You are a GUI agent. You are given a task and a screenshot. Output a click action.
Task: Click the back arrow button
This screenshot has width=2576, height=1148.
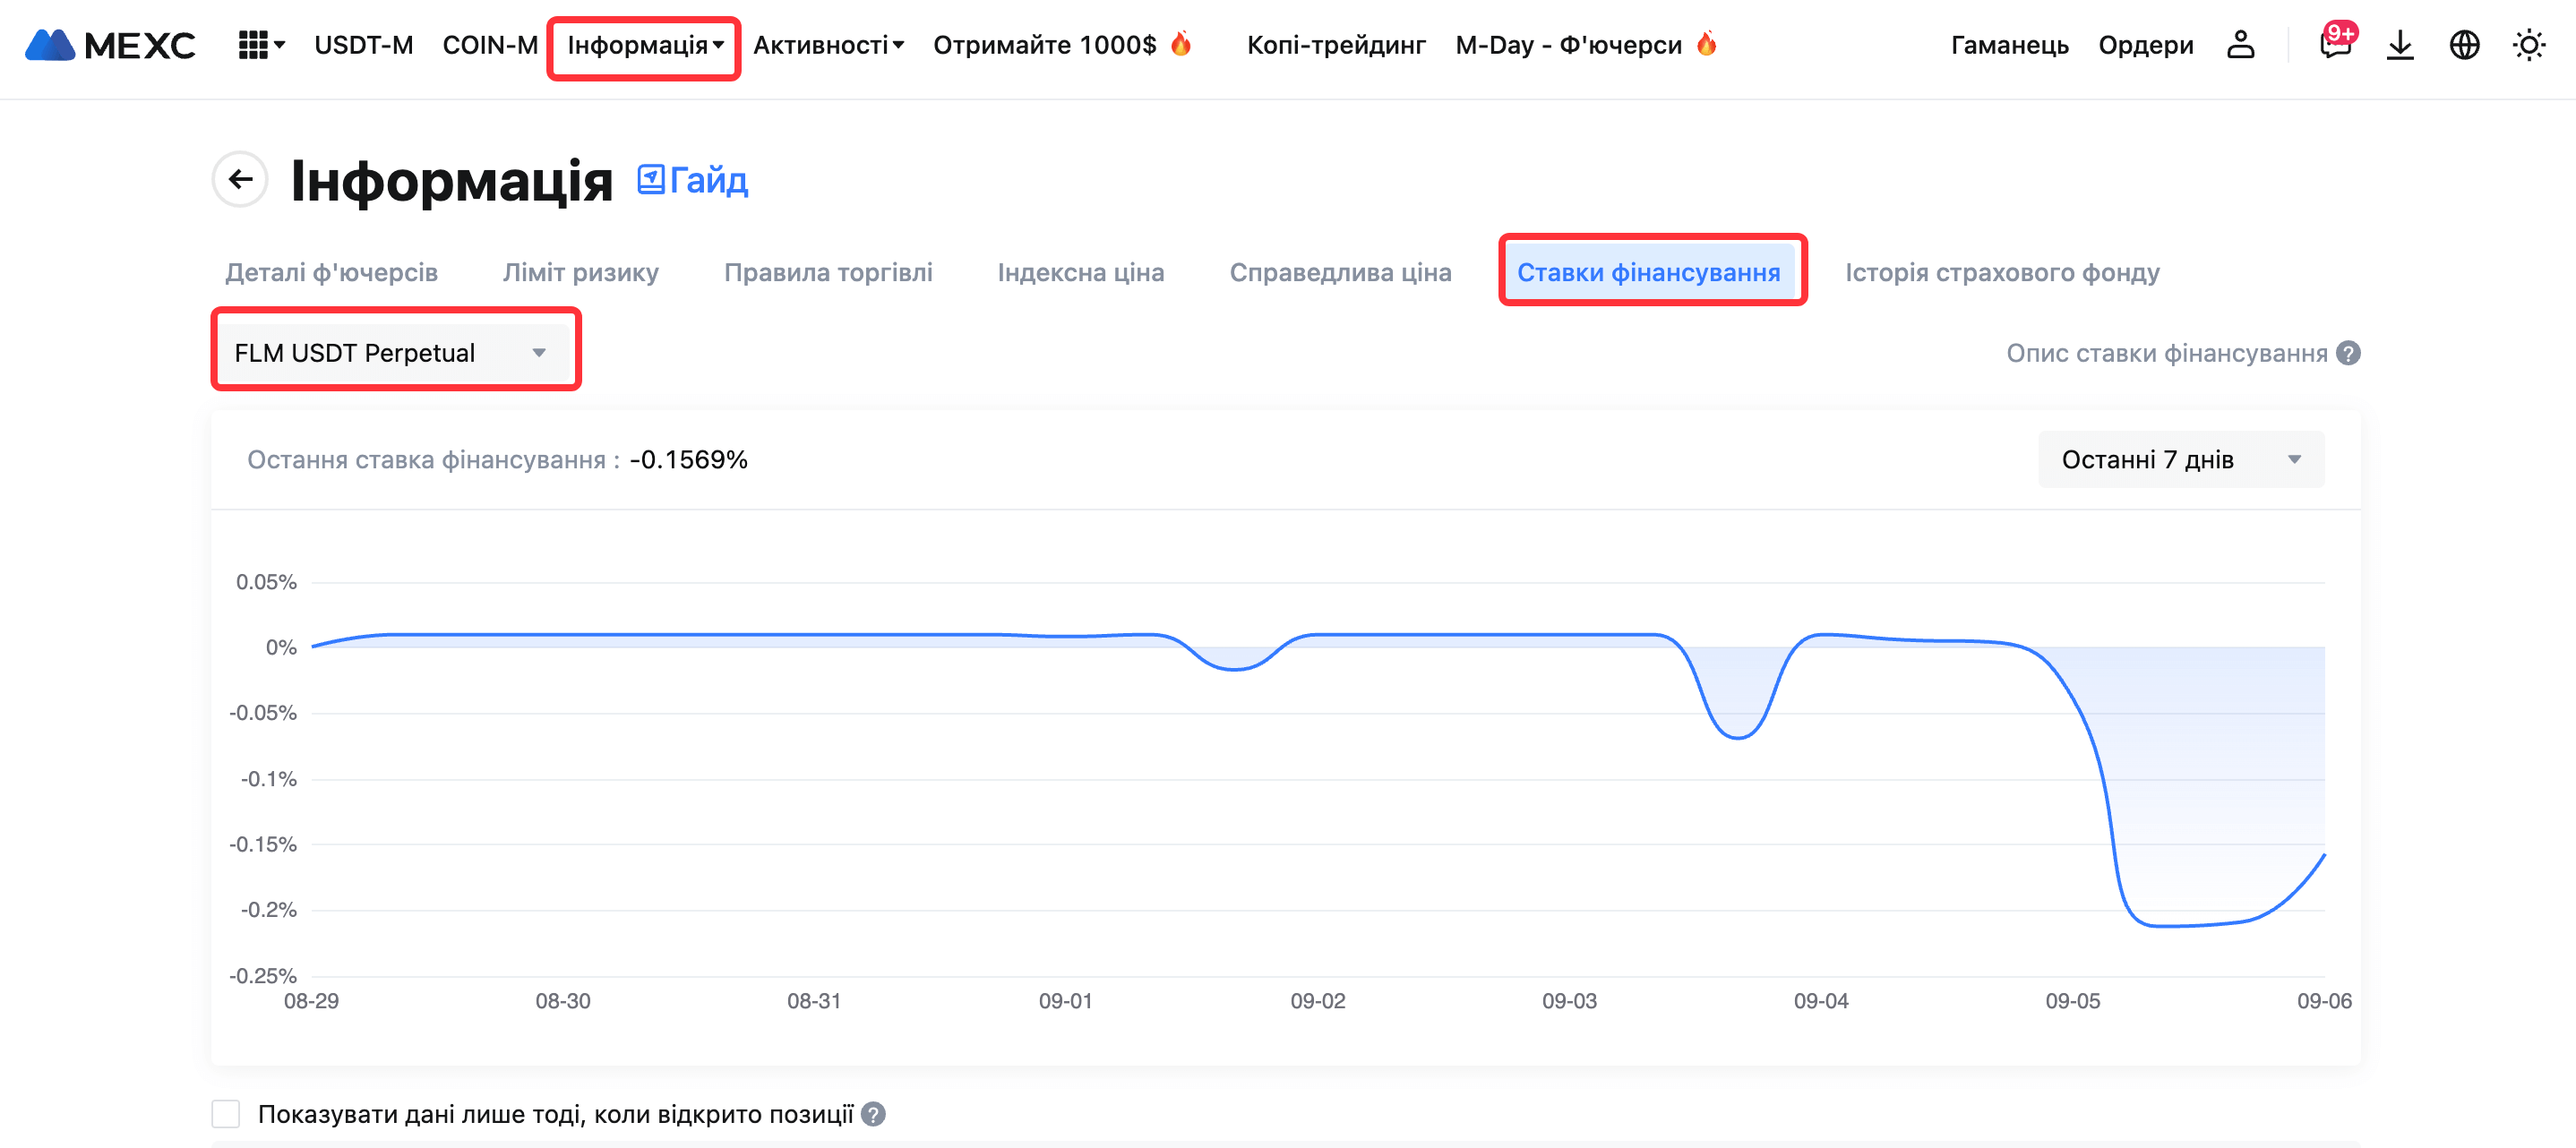pyautogui.click(x=240, y=179)
